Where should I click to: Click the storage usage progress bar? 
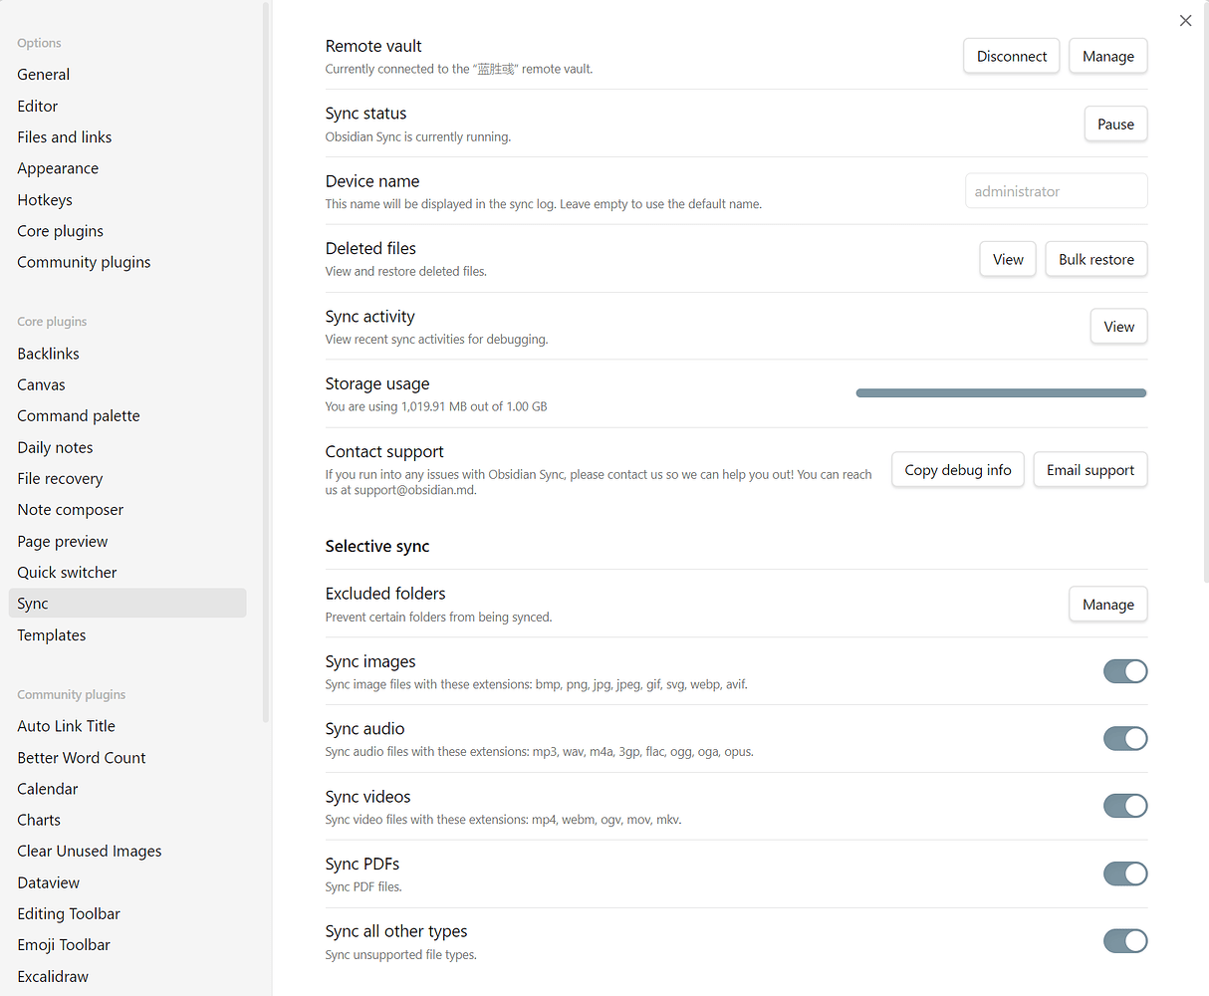pyautogui.click(x=1000, y=392)
